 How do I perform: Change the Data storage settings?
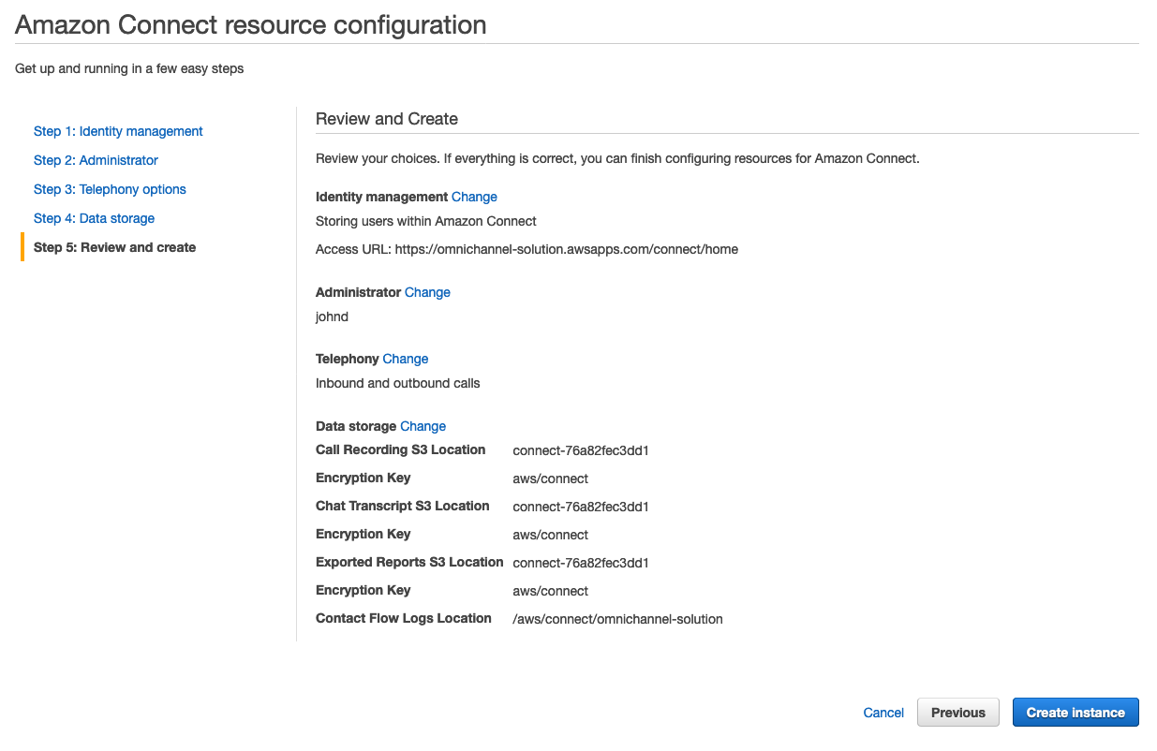[x=423, y=426]
